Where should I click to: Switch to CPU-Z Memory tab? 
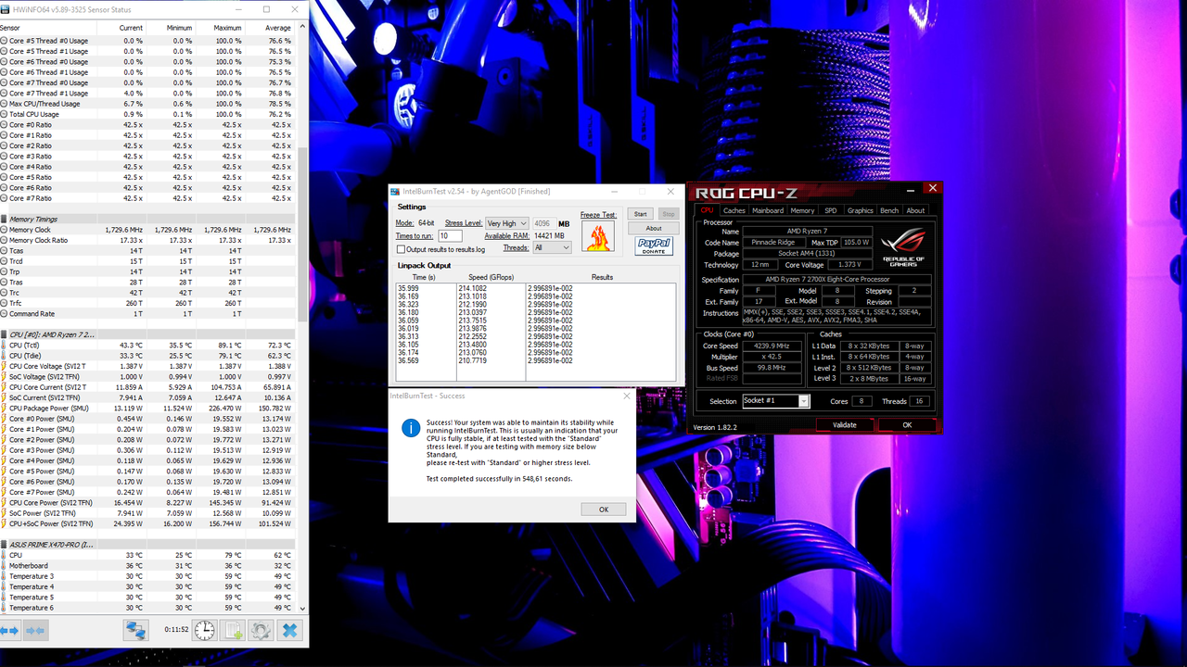[802, 210]
